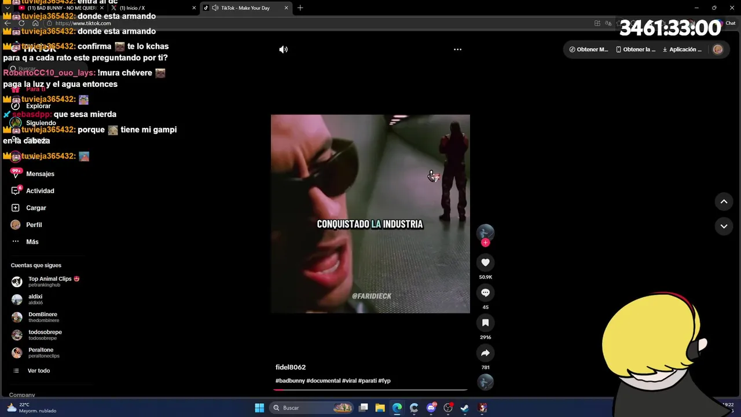Open the spinning music disc icon
Screen dimensions: 741x417
tap(485, 382)
